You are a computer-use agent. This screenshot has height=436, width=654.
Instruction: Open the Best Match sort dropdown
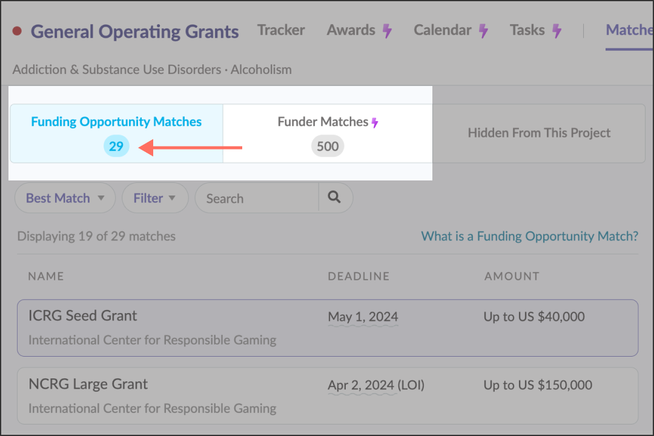(x=64, y=197)
